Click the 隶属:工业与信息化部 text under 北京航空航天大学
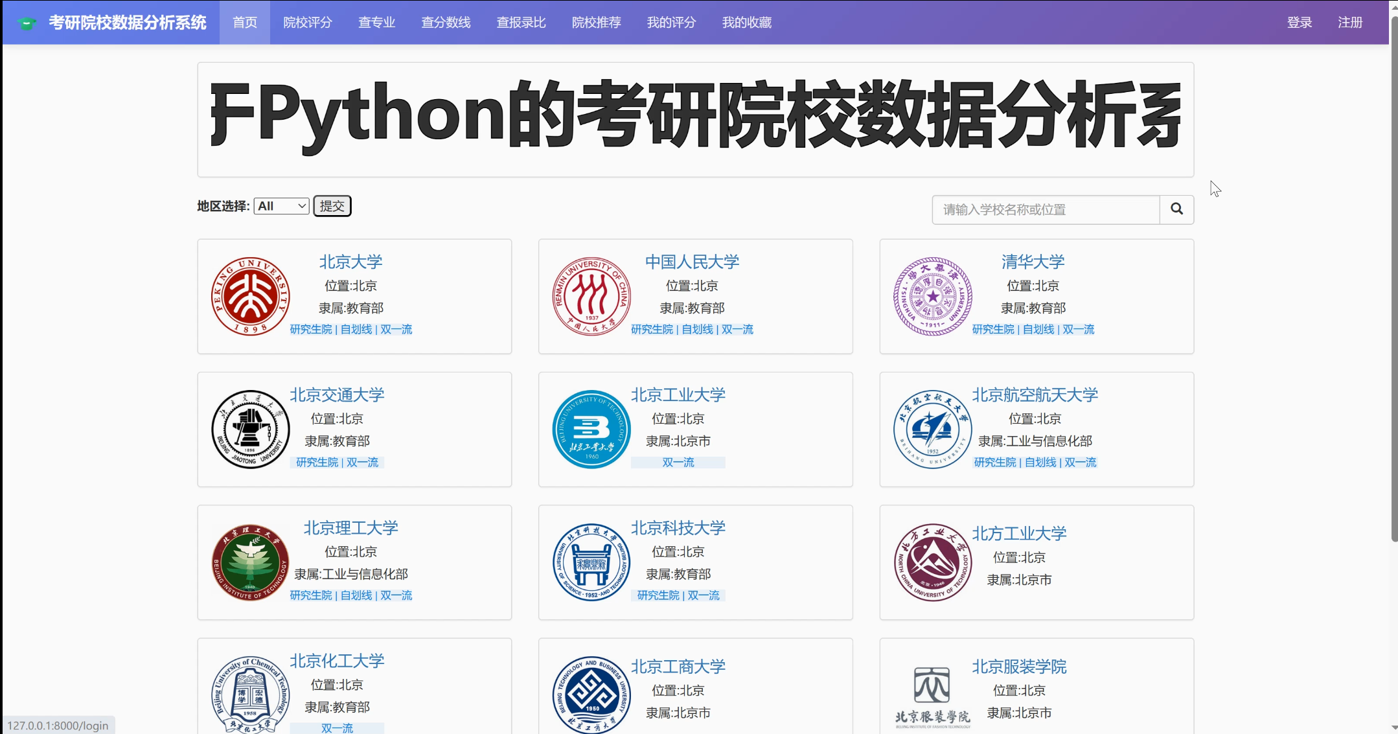This screenshot has width=1398, height=734. coord(1035,441)
